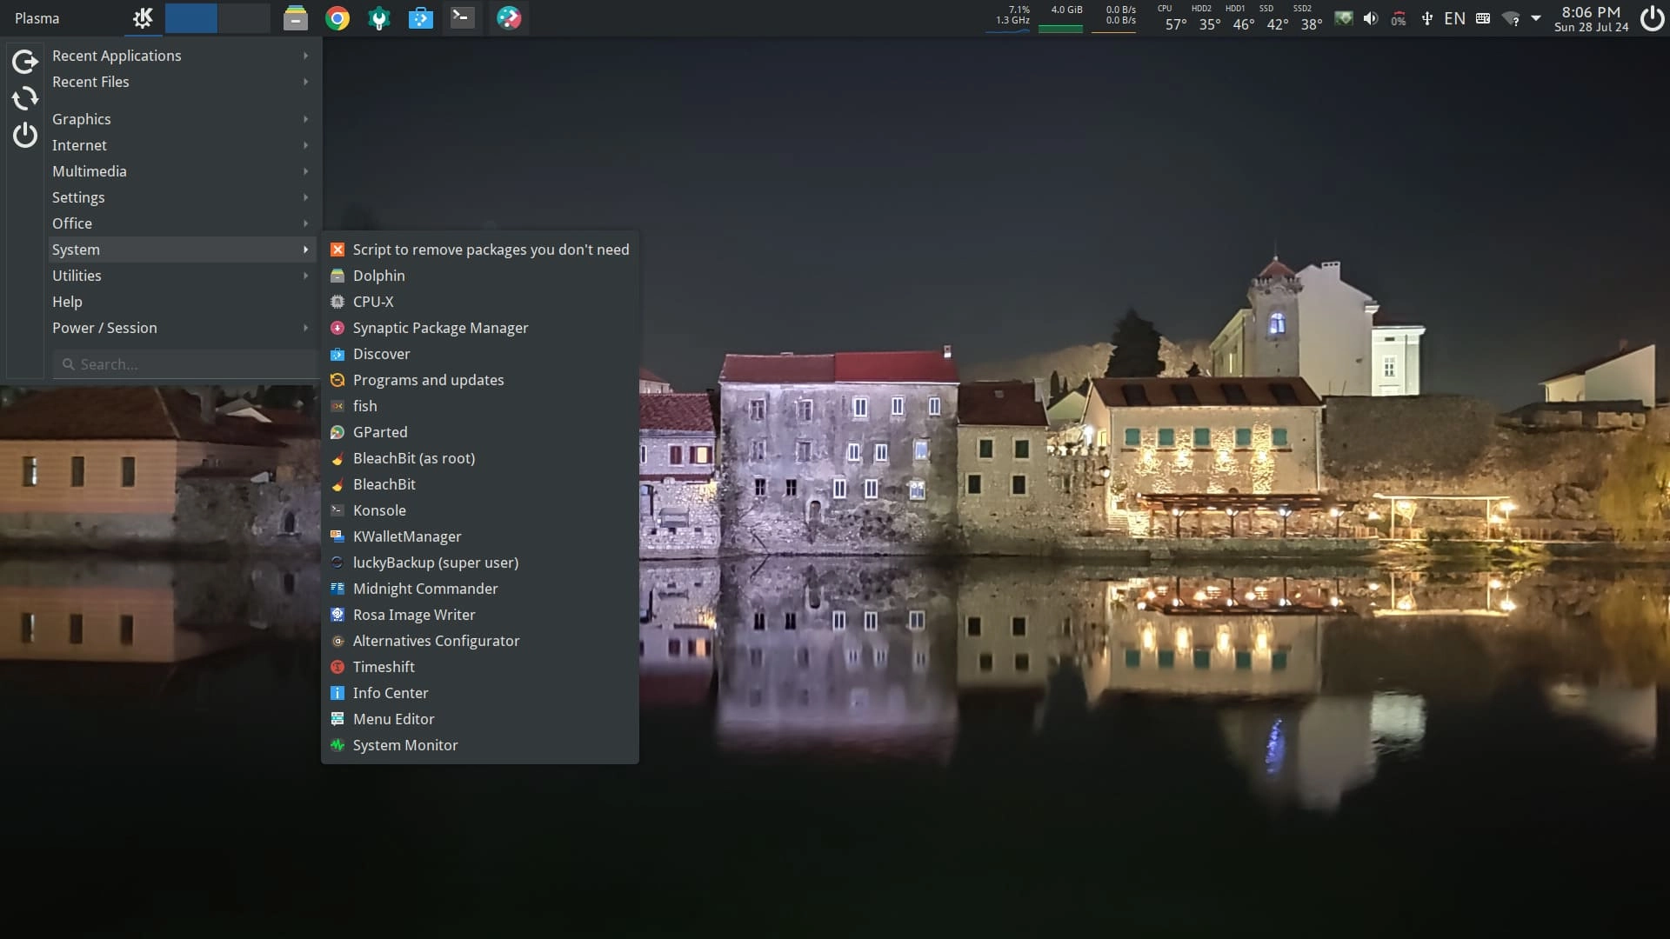Open the green gear-and-wrench settings launcher in panel
1670x939 pixels.
point(379,18)
